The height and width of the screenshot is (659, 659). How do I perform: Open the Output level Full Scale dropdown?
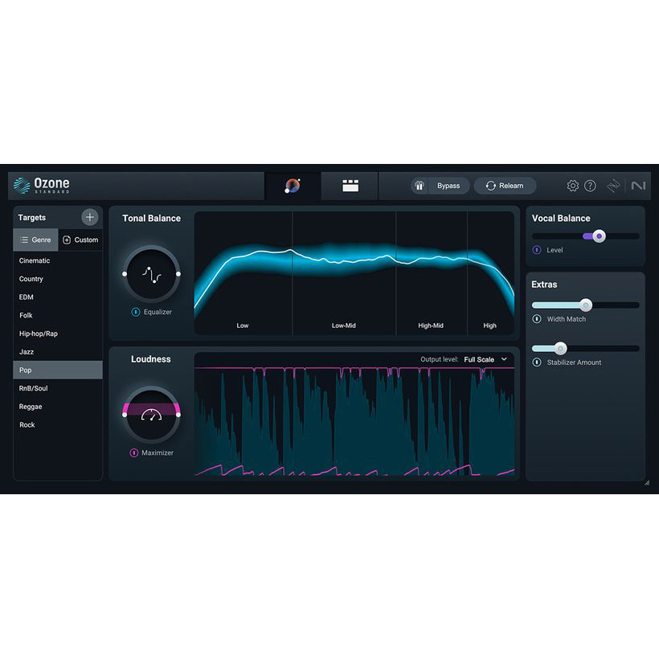tap(485, 359)
